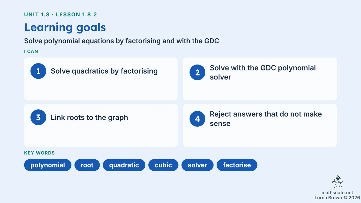361x203 pixels.
Task: Select the 'cubic' keyword pill
Action: 163,165
